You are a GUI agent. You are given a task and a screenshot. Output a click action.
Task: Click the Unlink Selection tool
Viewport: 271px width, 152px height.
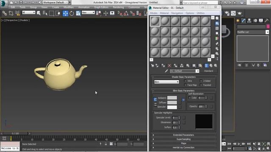[x=11, y=13]
